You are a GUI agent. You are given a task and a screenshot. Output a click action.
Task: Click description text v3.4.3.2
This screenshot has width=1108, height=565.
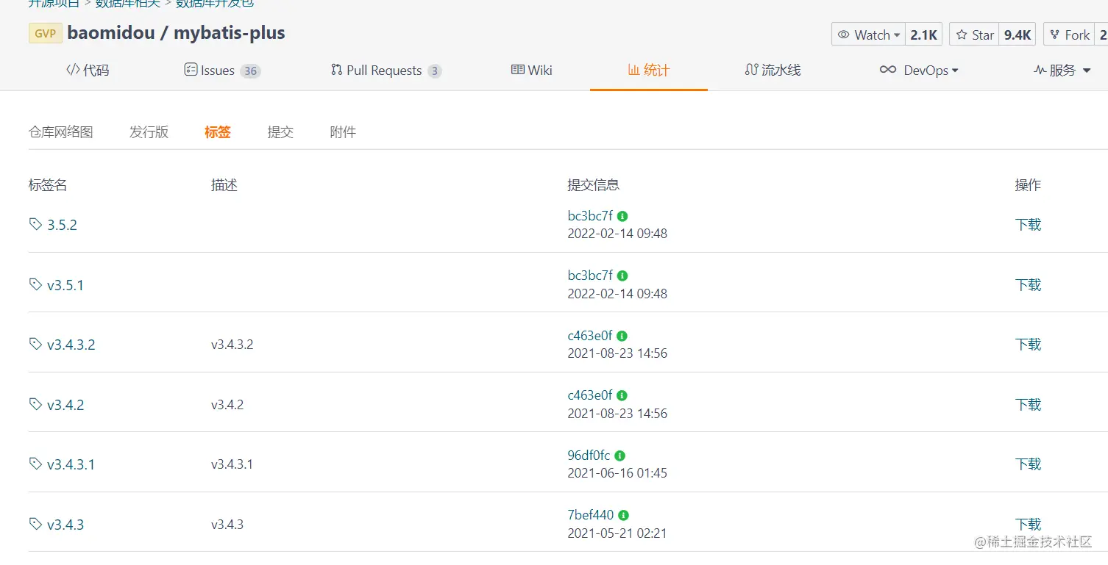click(232, 345)
